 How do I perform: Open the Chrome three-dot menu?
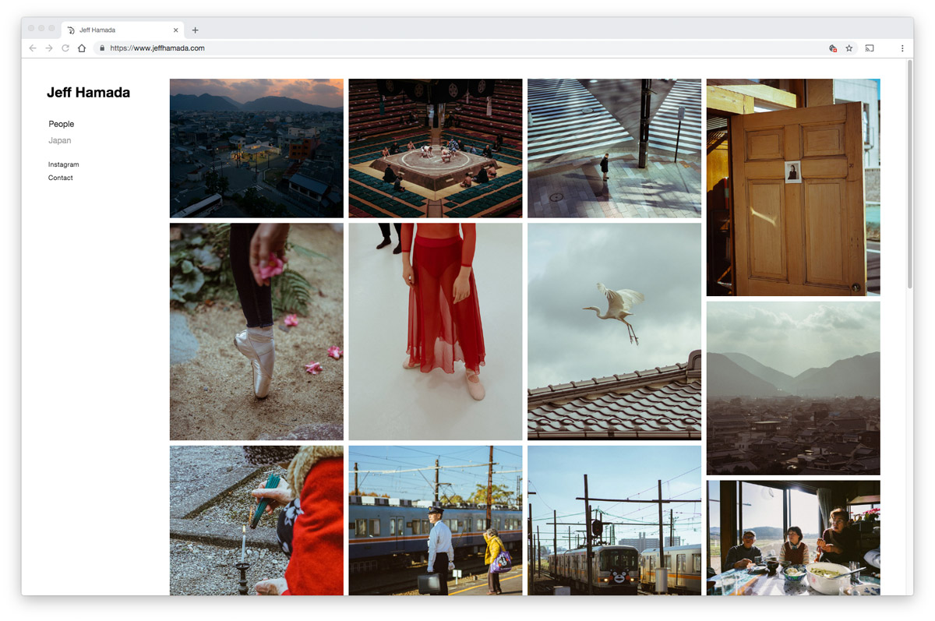pos(902,48)
